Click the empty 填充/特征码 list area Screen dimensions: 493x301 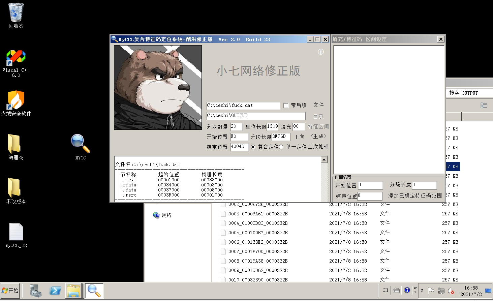pyautogui.click(x=389, y=110)
